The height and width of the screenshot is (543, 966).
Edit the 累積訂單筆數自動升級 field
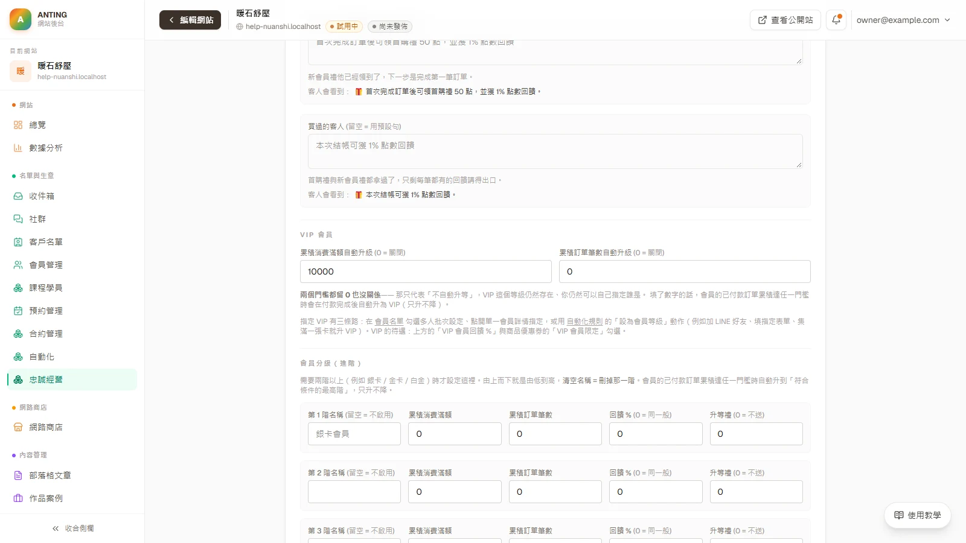pyautogui.click(x=685, y=271)
